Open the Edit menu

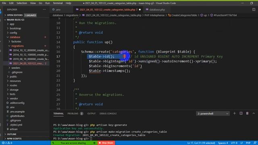pos(11,3)
